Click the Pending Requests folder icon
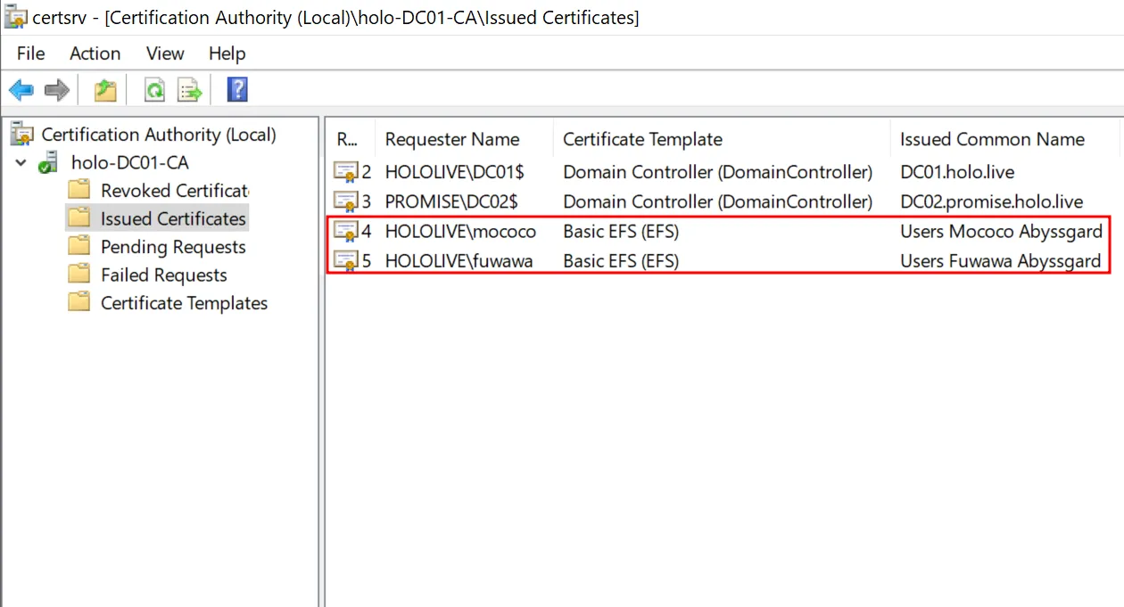The image size is (1124, 607). click(x=79, y=247)
